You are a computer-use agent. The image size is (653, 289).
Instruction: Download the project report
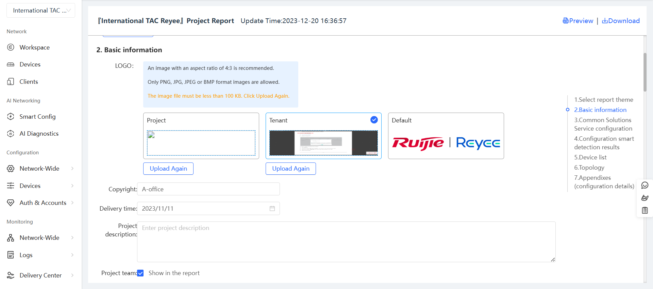621,21
